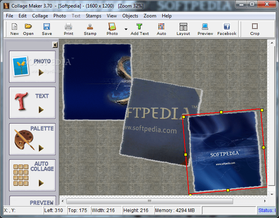
Task: Open the Edit menu
Action: pos(23,16)
